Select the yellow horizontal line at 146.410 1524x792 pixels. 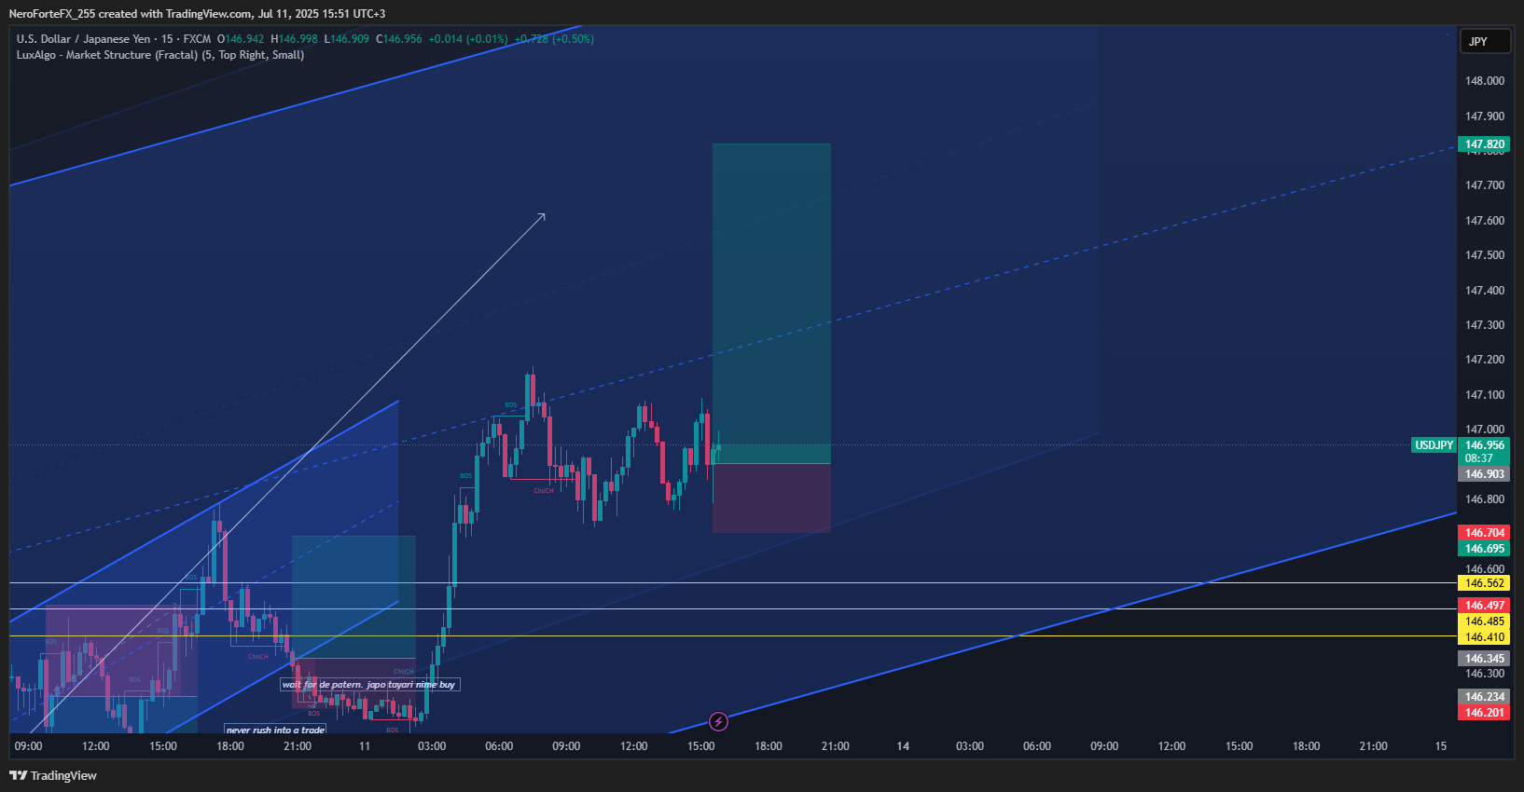733,636
